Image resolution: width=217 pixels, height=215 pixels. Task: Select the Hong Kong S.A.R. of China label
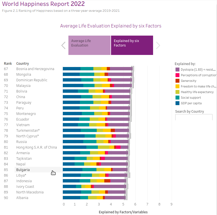pos(36,147)
